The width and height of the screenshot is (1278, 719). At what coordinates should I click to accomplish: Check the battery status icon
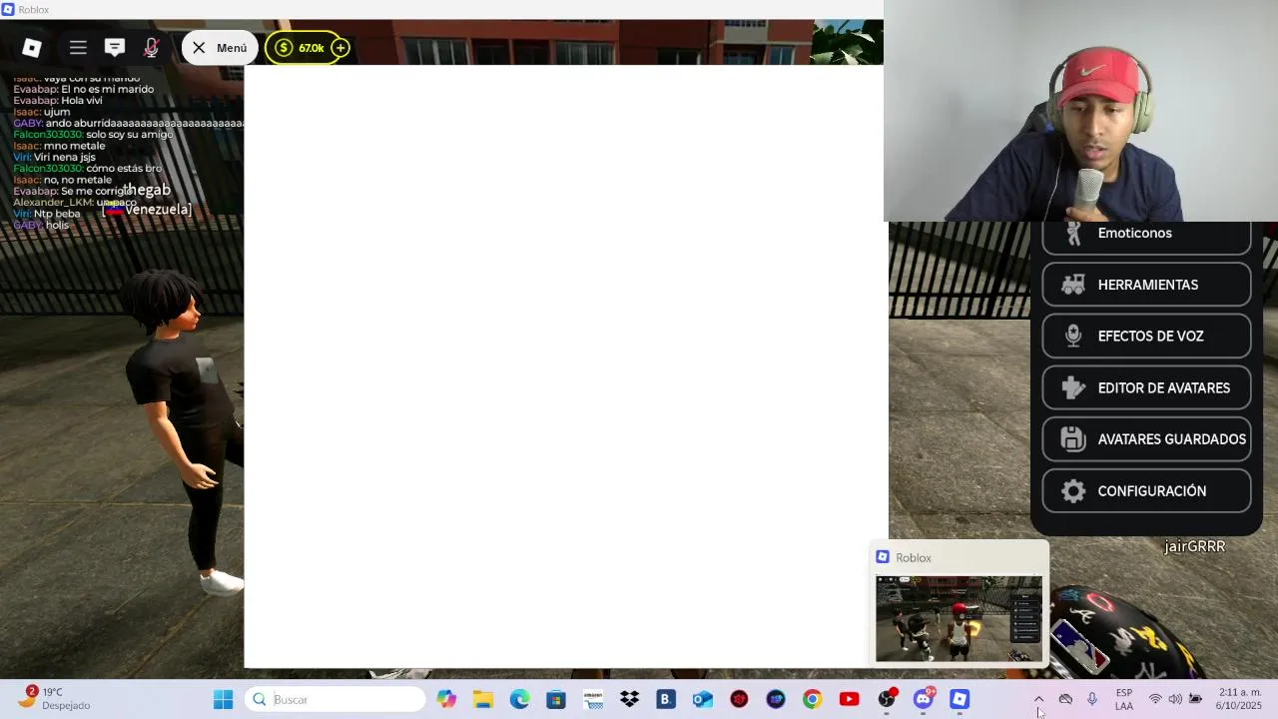1195,700
